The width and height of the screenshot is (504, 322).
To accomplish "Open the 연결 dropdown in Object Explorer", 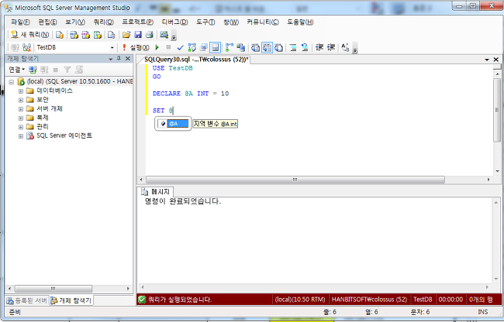I will pos(17,70).
